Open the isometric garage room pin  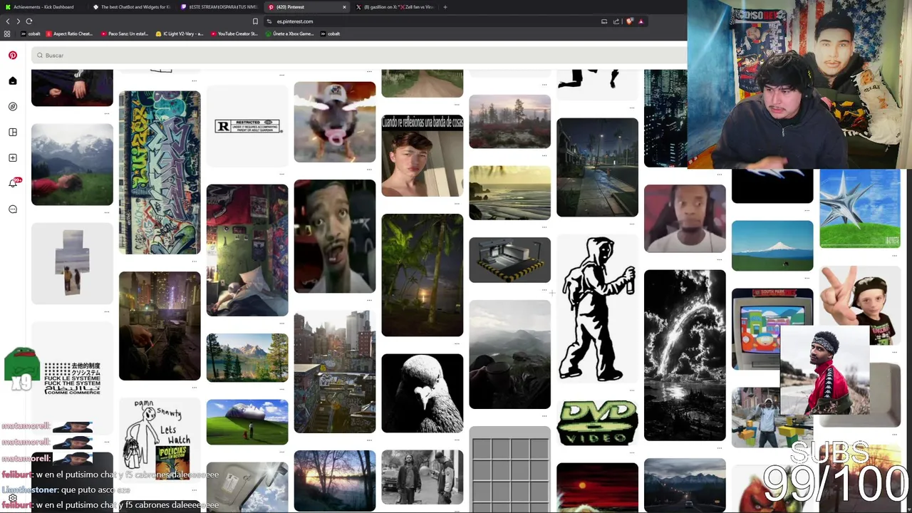point(509,259)
